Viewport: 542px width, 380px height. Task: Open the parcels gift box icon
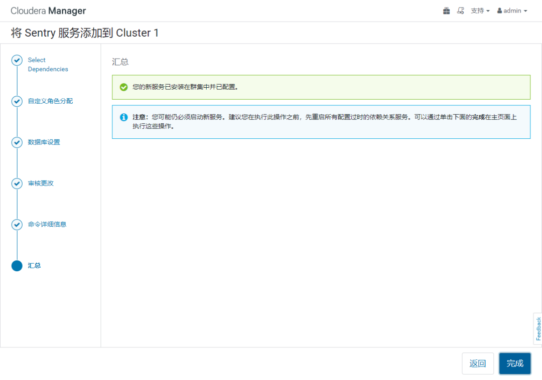(x=446, y=11)
